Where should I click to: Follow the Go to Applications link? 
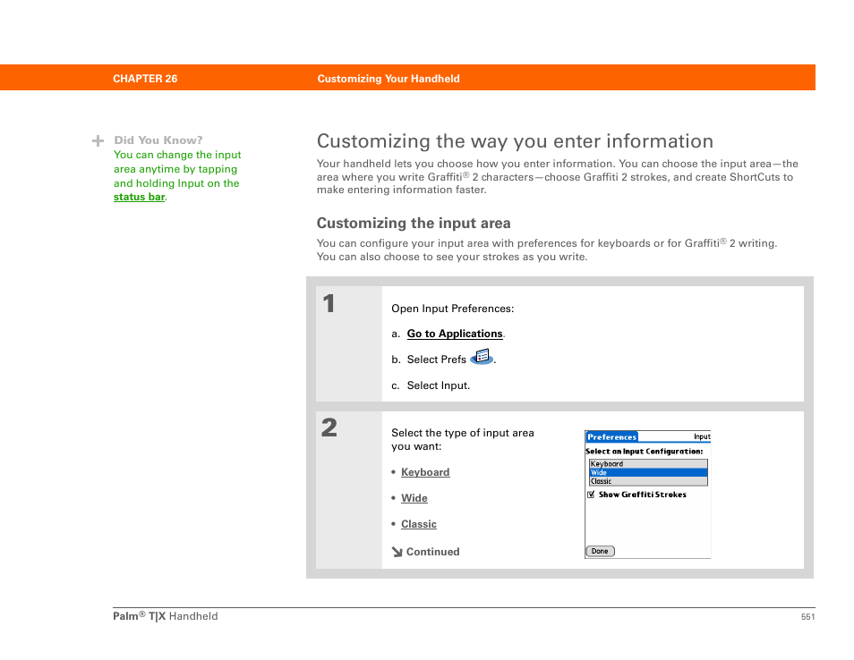pyautogui.click(x=455, y=334)
